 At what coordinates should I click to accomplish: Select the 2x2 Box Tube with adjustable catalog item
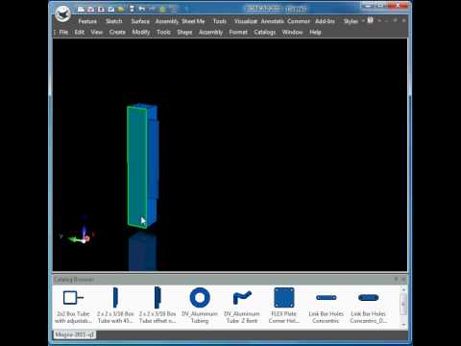coord(73,306)
